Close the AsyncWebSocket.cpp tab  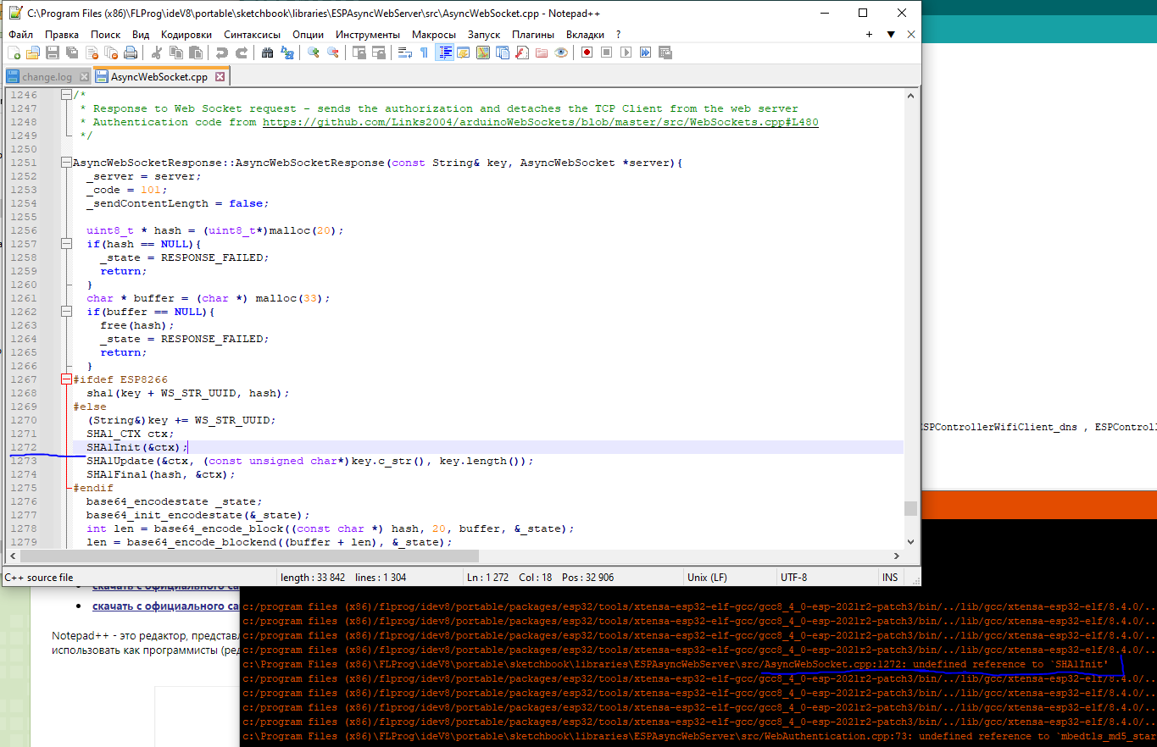(220, 77)
